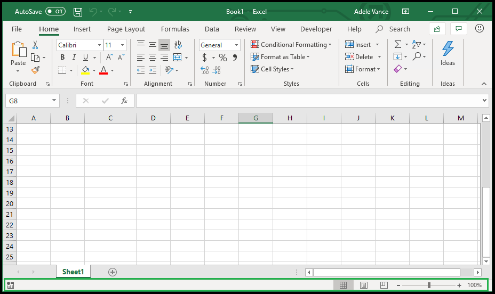Click the Percent Style icon
Screen dimensions: 495x294
[223, 58]
